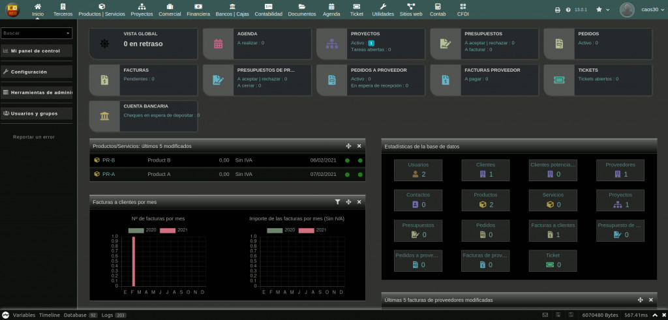Click move handle on Productos/Servicios box
The height and width of the screenshot is (320, 668).
348,146
